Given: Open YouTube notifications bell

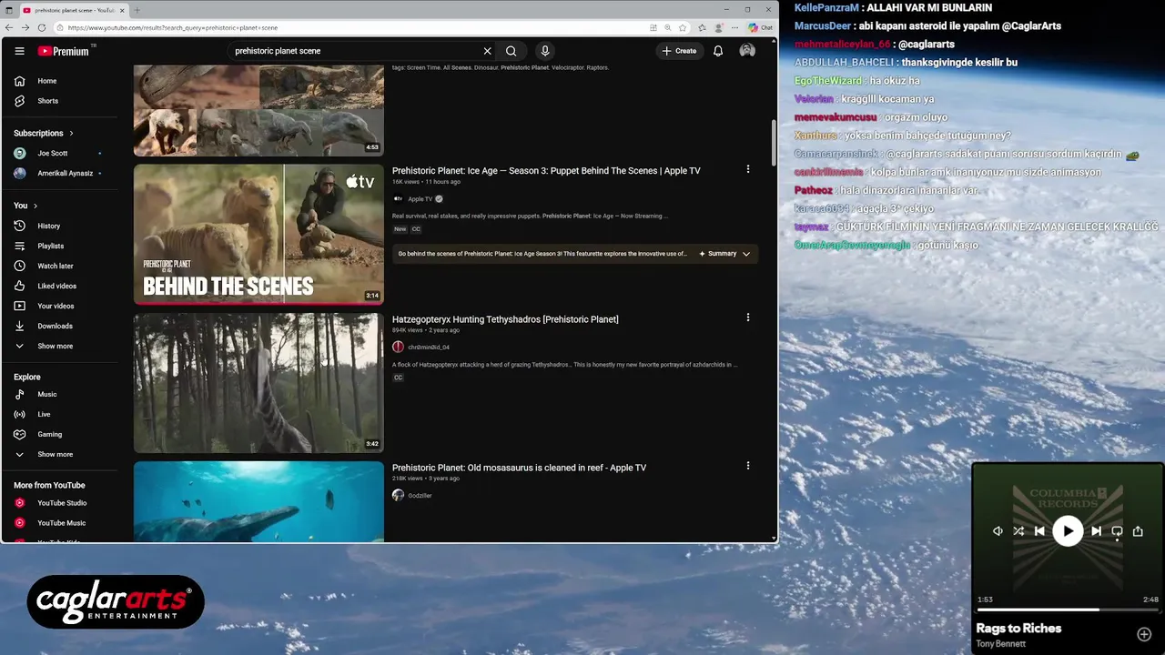Looking at the screenshot, I should tap(718, 51).
